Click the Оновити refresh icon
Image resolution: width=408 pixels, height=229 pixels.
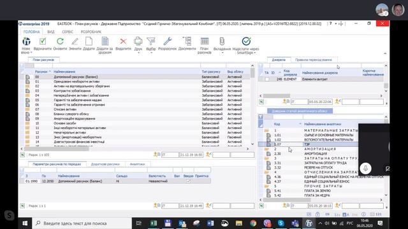coord(60,41)
